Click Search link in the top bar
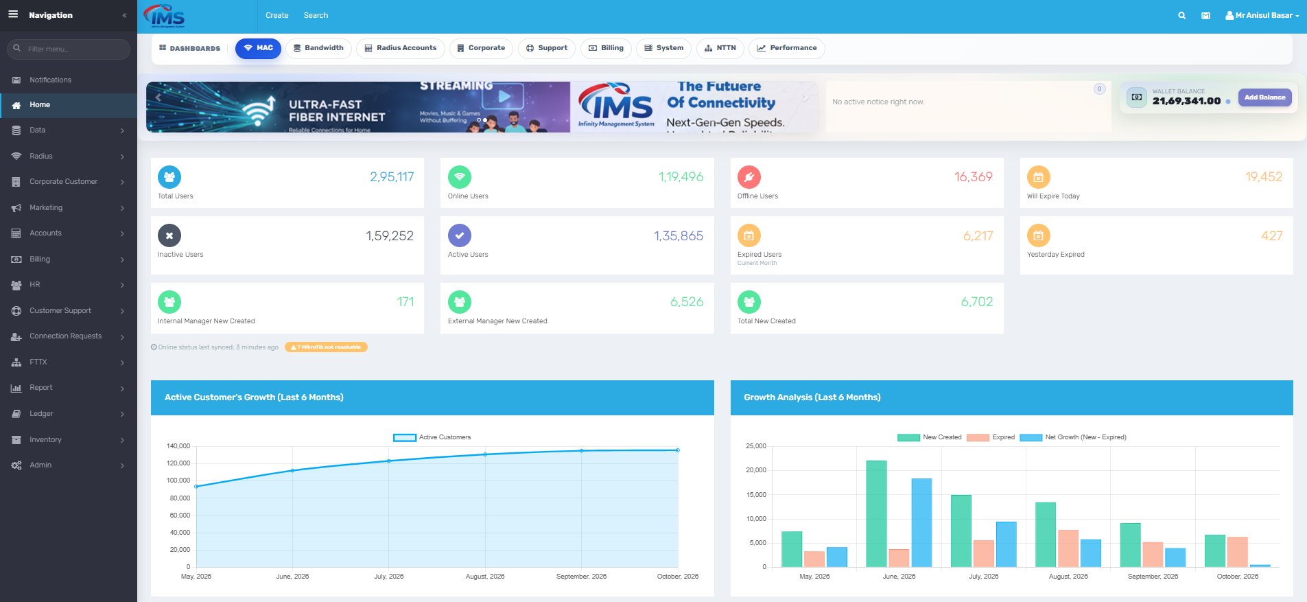The height and width of the screenshot is (602, 1307). (x=316, y=15)
